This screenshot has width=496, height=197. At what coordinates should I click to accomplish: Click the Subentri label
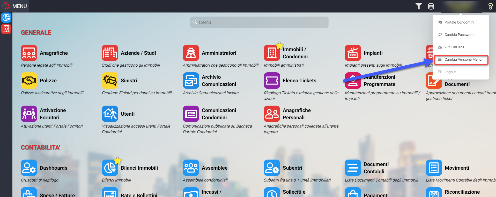tap(292, 168)
